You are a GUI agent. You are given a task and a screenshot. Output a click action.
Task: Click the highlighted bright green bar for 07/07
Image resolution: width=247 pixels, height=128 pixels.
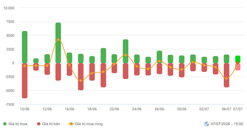pos(238,59)
